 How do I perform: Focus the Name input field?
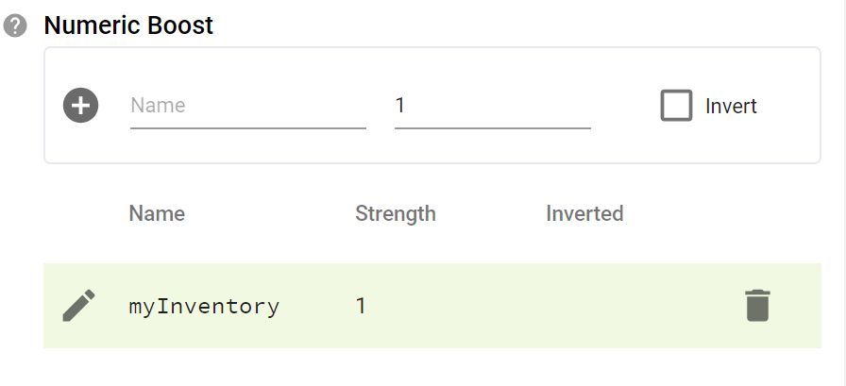(248, 106)
